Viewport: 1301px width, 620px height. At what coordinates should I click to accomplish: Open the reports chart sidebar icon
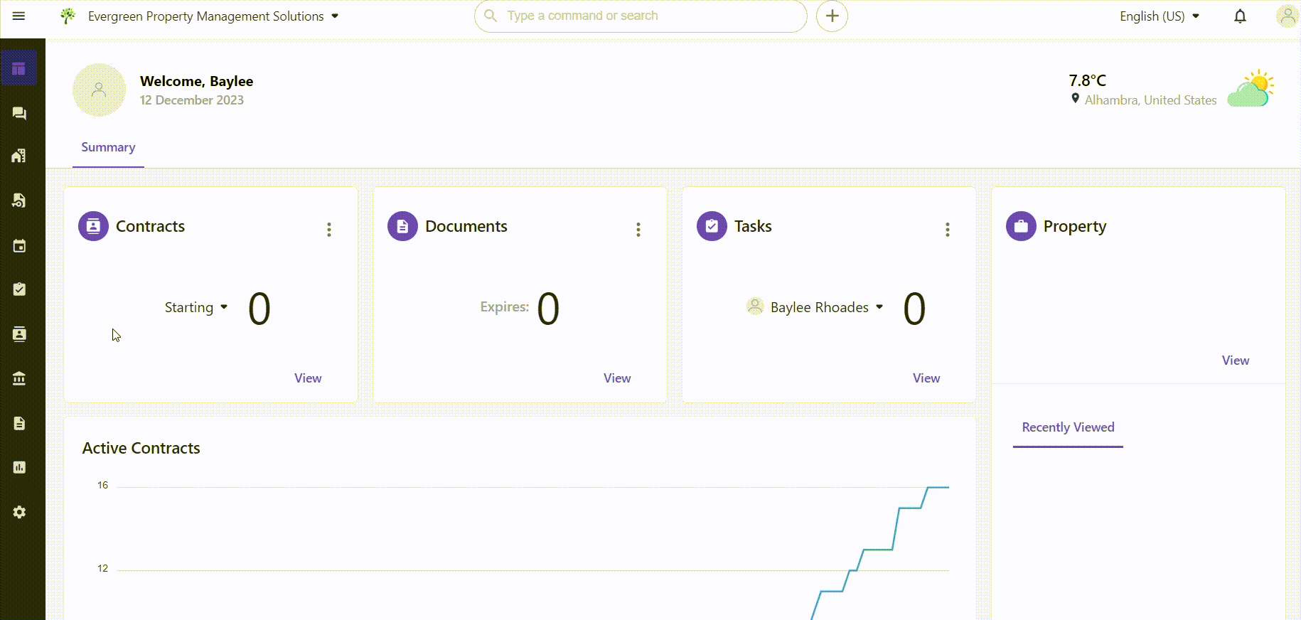coord(19,467)
